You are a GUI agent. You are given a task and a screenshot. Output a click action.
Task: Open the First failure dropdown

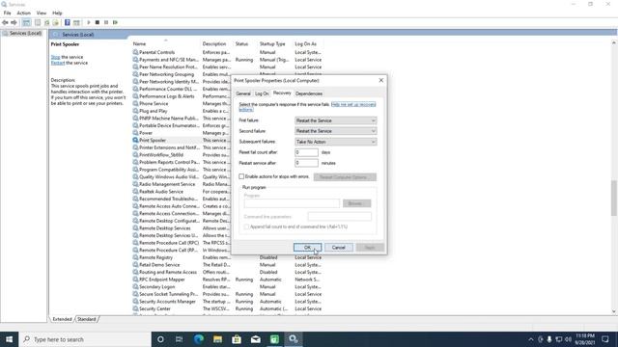[x=335, y=120]
